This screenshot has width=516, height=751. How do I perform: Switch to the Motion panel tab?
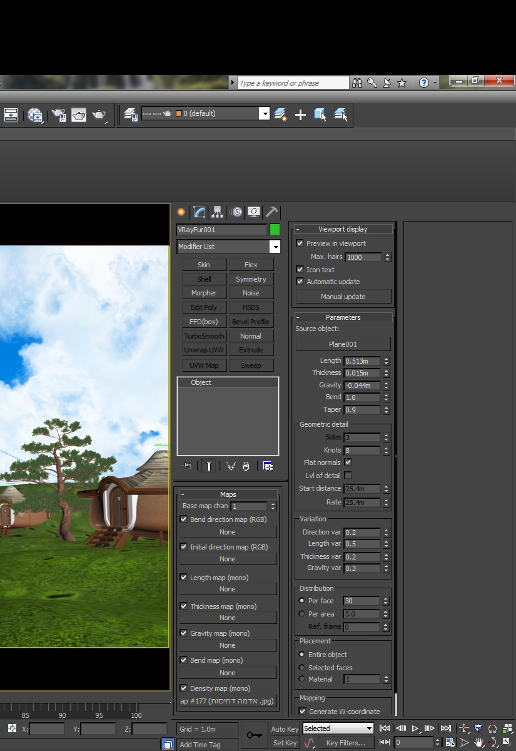tap(236, 212)
